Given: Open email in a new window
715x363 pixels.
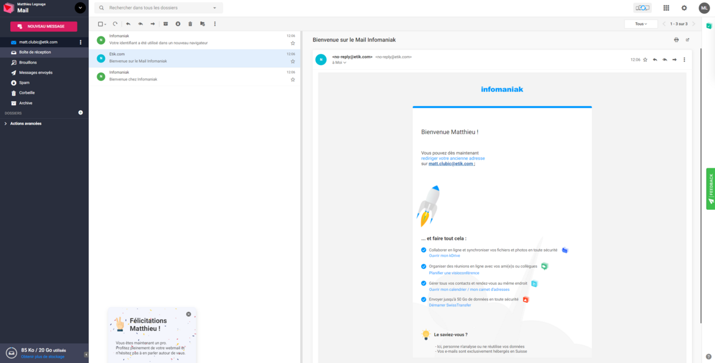Looking at the screenshot, I should pyautogui.click(x=688, y=40).
